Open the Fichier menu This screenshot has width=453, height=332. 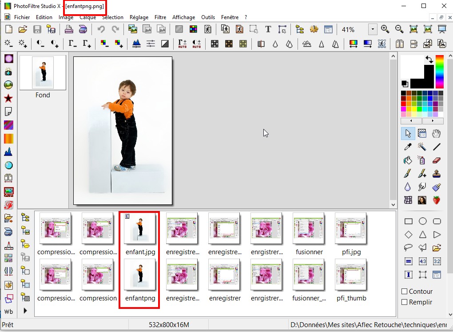[22, 17]
